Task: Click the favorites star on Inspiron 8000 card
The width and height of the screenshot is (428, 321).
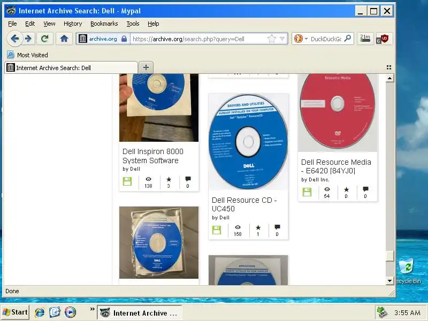Action: [x=169, y=179]
